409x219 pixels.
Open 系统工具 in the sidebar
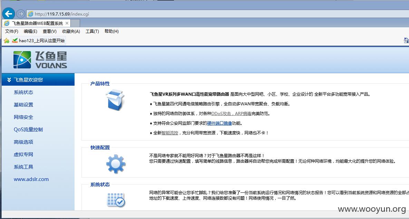(23, 167)
